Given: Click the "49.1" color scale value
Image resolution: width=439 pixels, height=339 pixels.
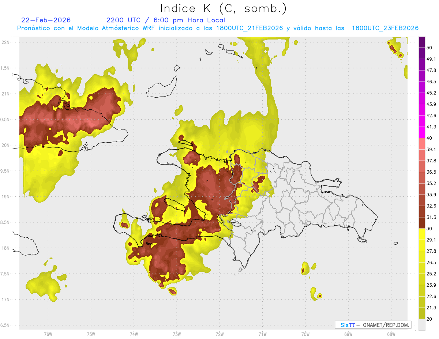Looking at the screenshot, I should pos(432,59).
